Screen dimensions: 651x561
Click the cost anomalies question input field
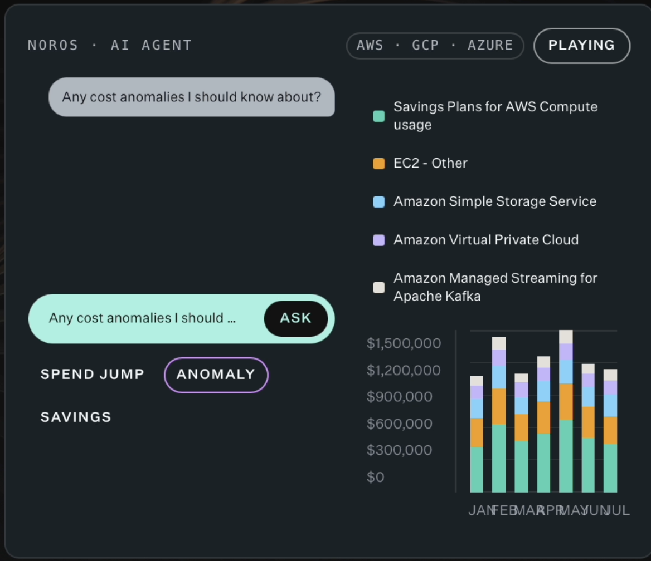pos(143,318)
